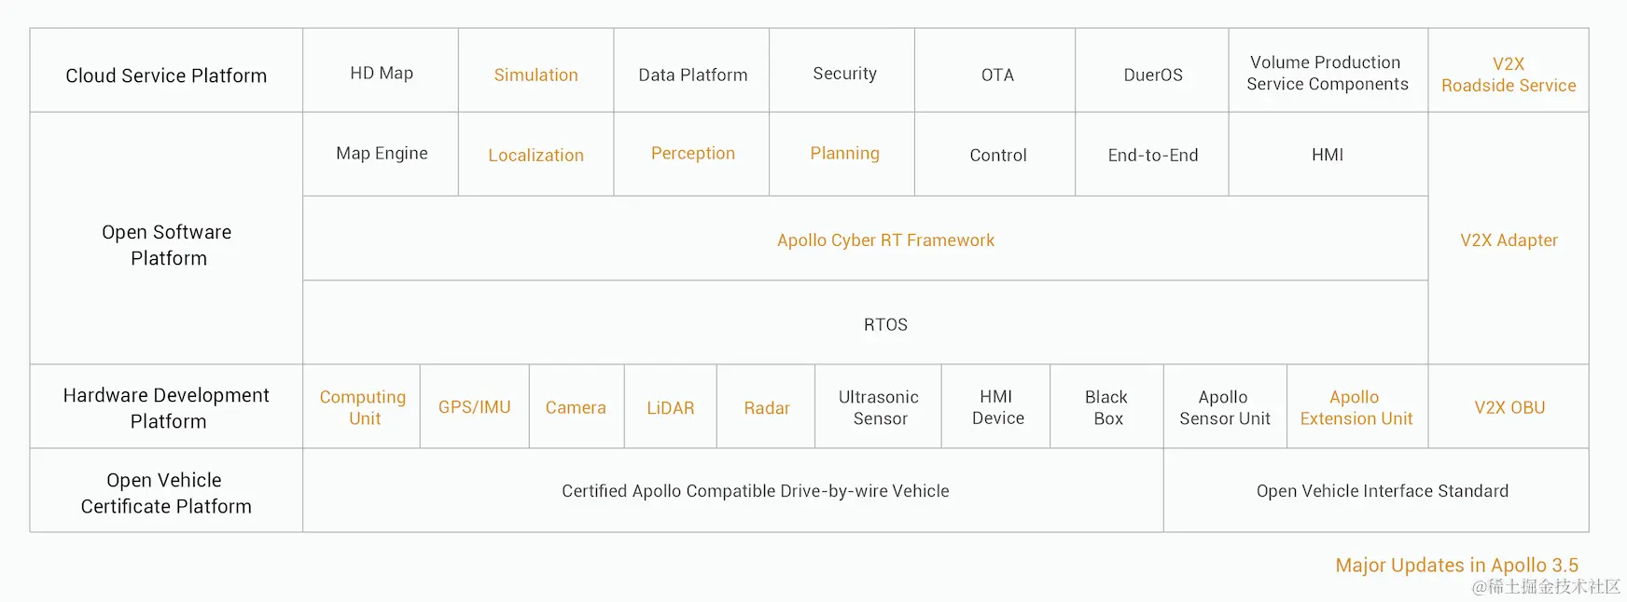Click the LiDAR hardware cell

click(x=670, y=407)
